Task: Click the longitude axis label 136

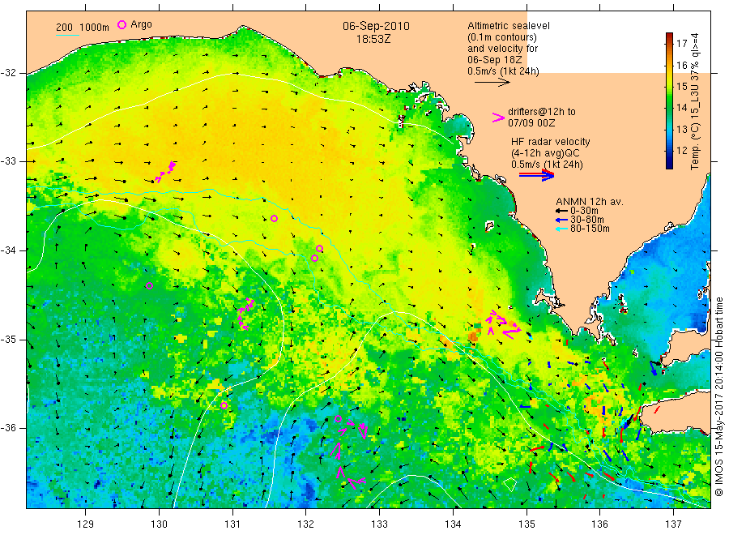Action: click(599, 524)
